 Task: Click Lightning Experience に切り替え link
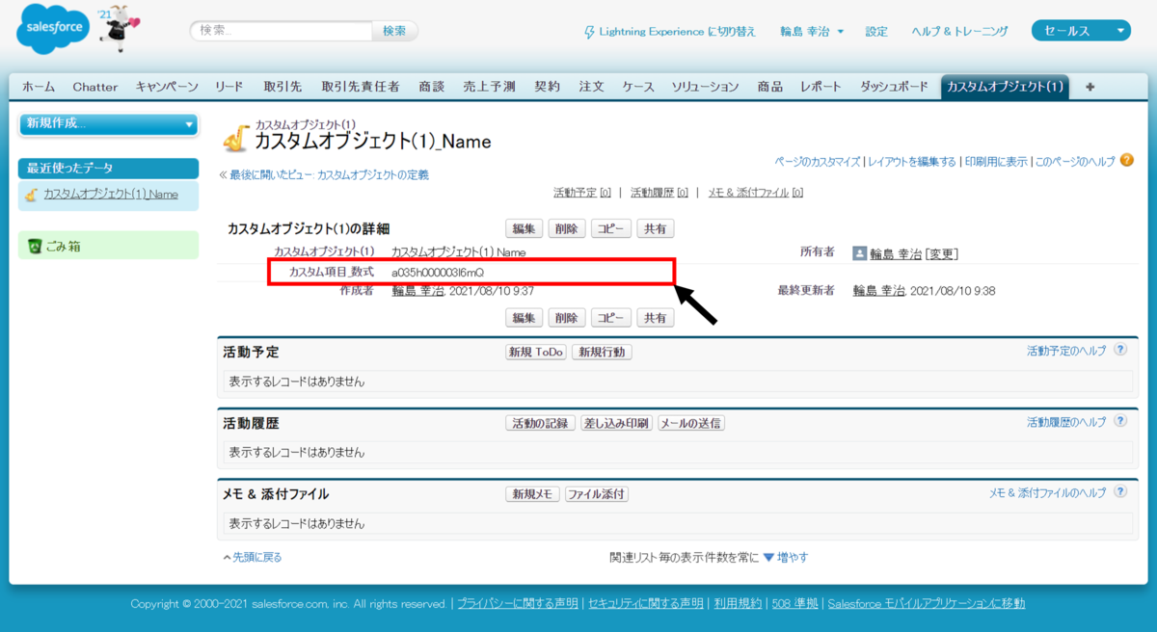[678, 32]
